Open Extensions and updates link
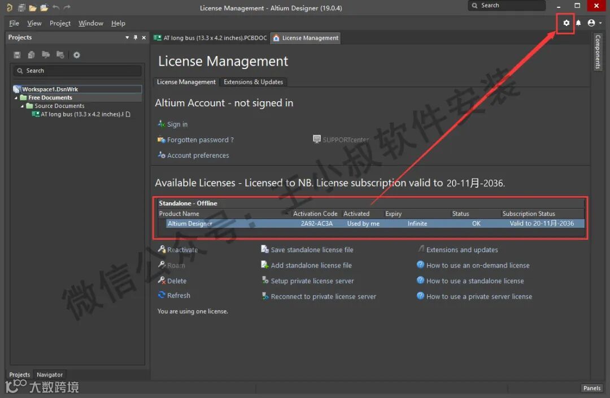The height and width of the screenshot is (398, 610). pos(457,250)
